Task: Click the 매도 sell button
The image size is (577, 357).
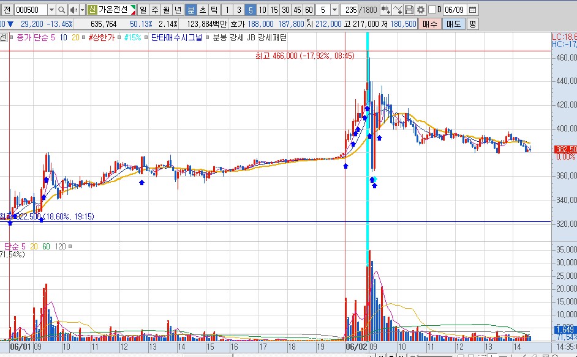Action: point(454,24)
